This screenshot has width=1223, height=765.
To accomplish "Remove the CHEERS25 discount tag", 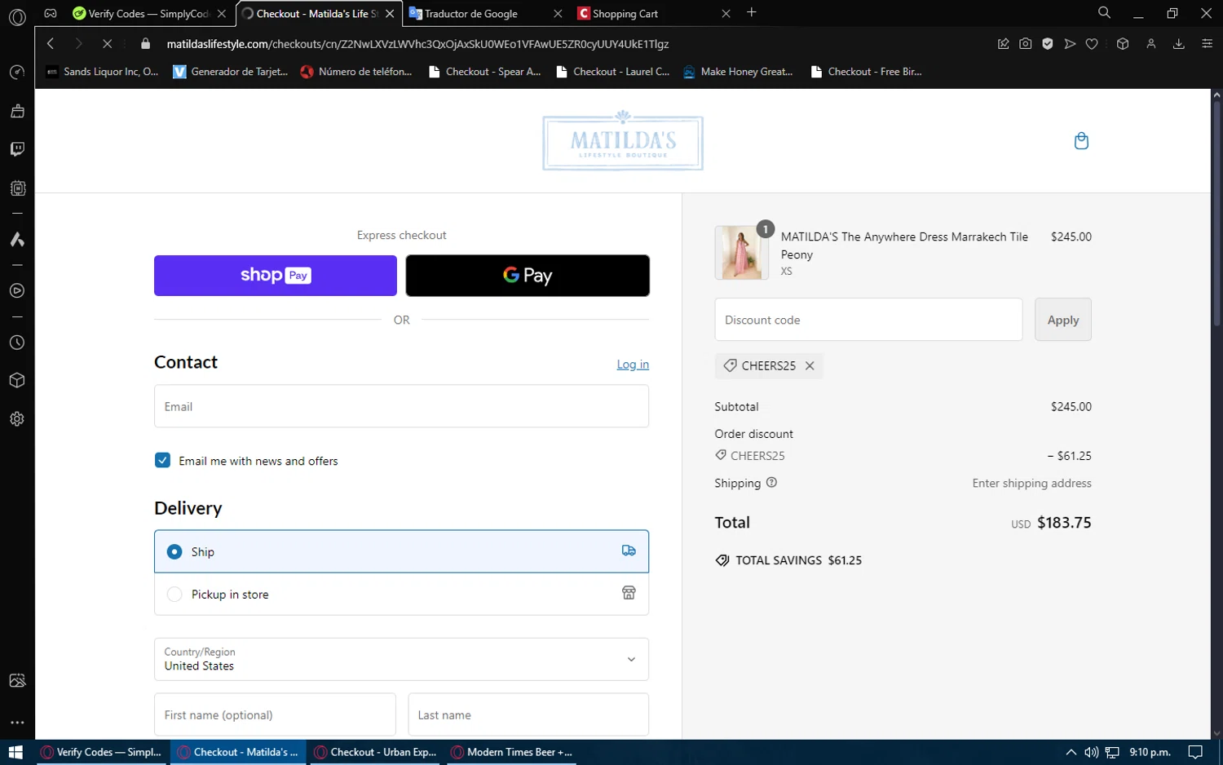I will [x=810, y=365].
